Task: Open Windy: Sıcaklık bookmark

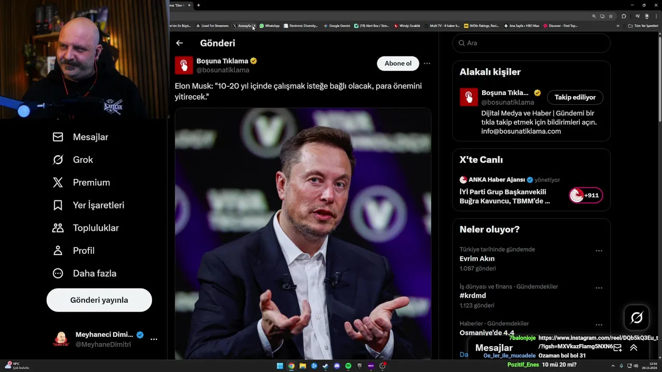Action: click(x=407, y=26)
